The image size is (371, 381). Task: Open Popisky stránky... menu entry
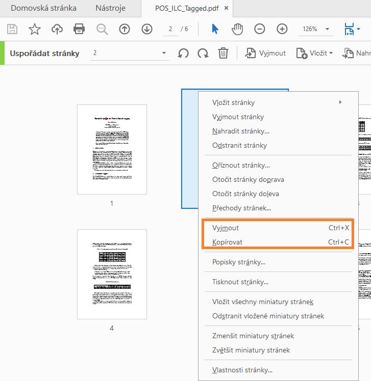(278, 262)
